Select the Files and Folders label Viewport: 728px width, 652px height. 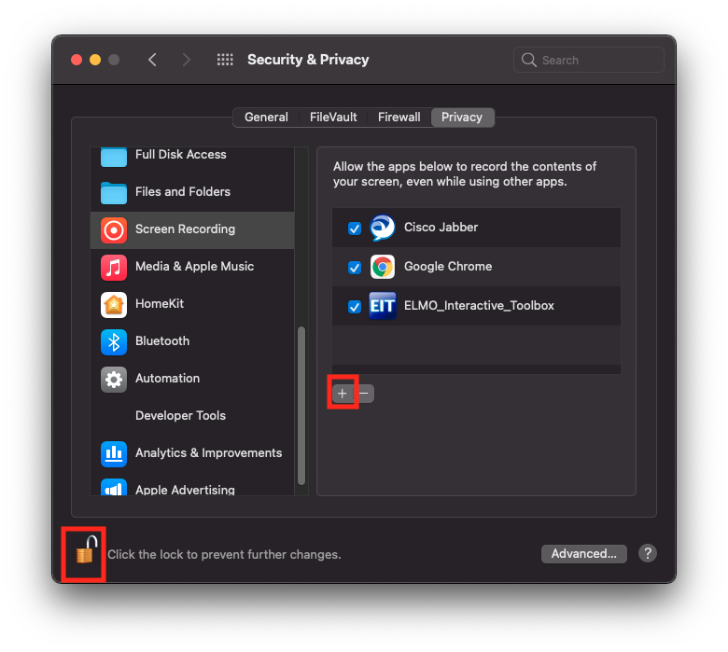pyautogui.click(x=183, y=191)
